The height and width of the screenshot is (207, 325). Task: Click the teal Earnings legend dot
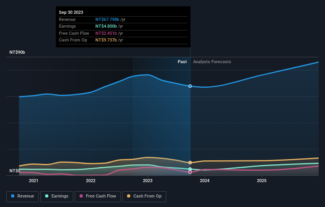pyautogui.click(x=47, y=196)
